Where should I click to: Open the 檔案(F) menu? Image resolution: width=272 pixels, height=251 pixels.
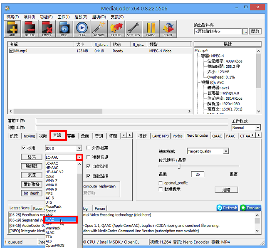click(12, 17)
